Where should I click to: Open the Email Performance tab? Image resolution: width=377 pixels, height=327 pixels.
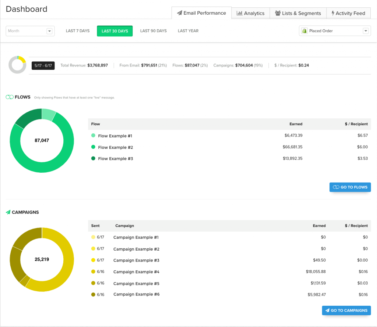click(201, 13)
